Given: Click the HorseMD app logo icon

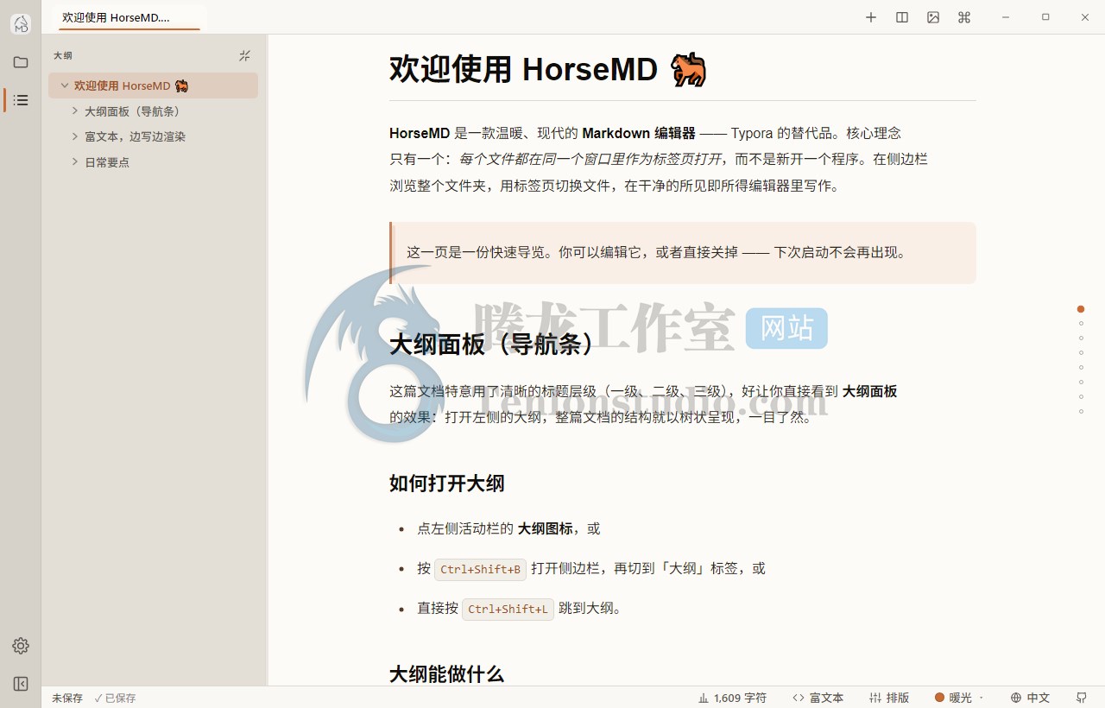Looking at the screenshot, I should [x=21, y=24].
